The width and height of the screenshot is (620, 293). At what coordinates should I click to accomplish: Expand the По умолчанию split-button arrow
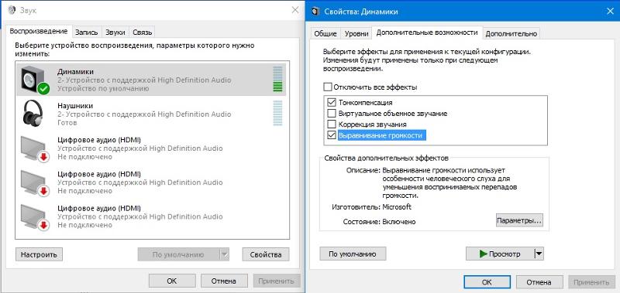click(225, 254)
